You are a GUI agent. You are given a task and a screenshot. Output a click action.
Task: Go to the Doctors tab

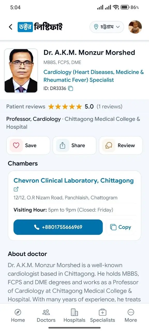tap(46, 315)
